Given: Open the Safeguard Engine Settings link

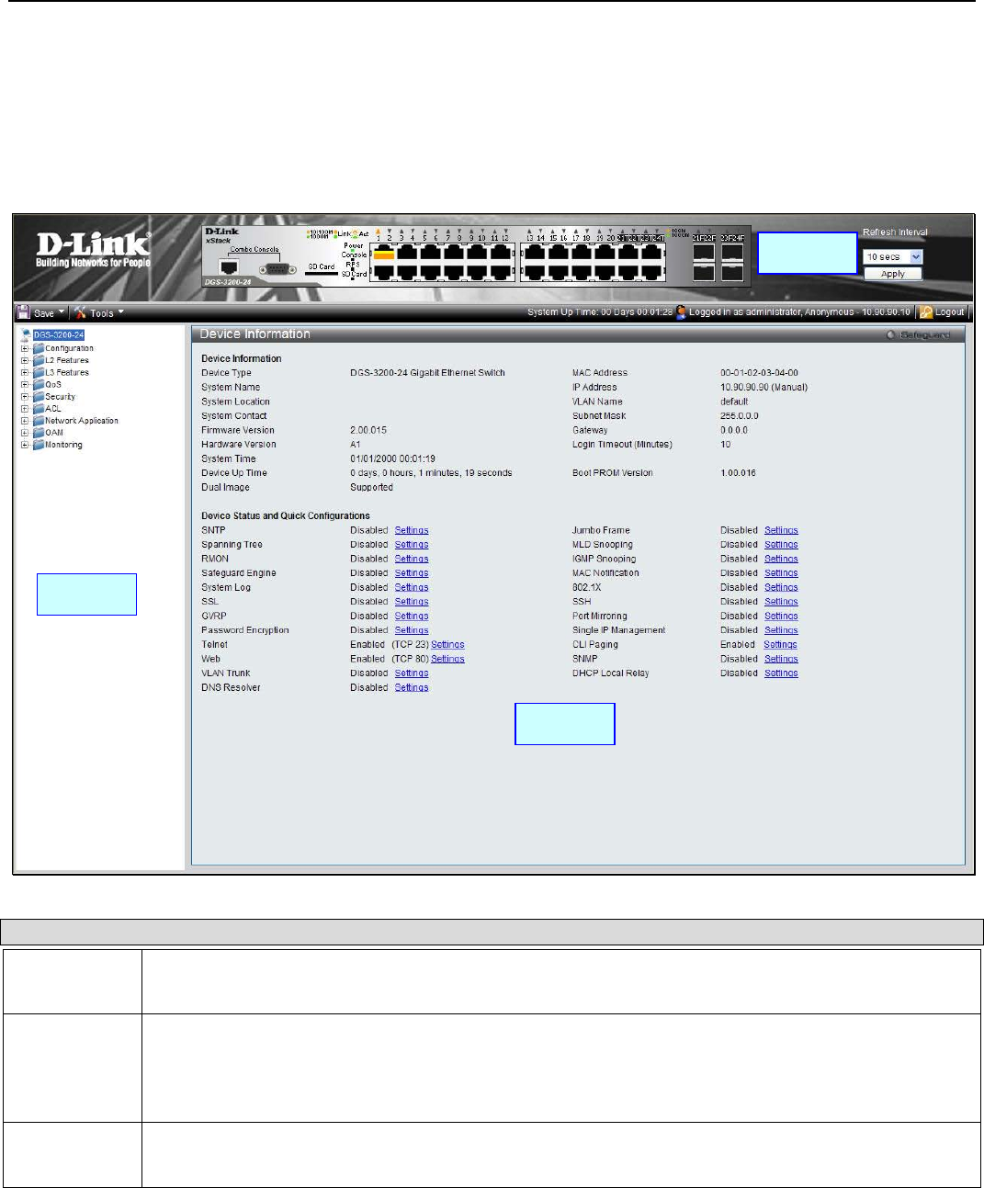Looking at the screenshot, I should coord(412,573).
